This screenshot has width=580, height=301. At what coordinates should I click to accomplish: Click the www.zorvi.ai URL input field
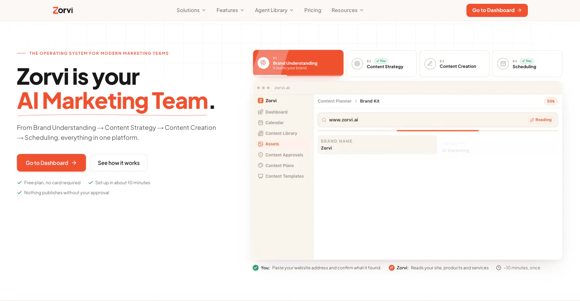click(438, 120)
